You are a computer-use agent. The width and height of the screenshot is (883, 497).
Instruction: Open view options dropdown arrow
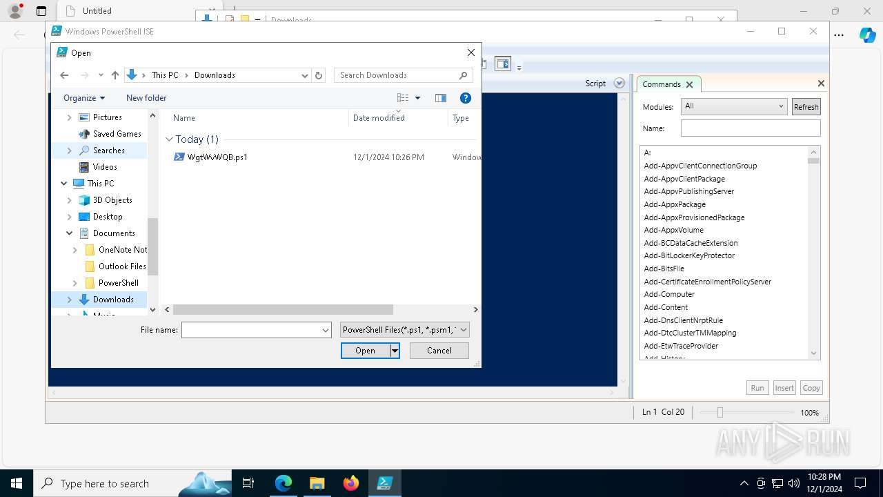point(417,98)
